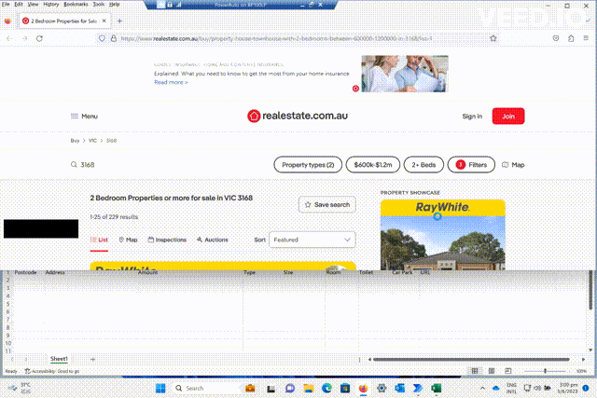Click the 3168 search field
The image size is (597, 398).
coord(87,165)
